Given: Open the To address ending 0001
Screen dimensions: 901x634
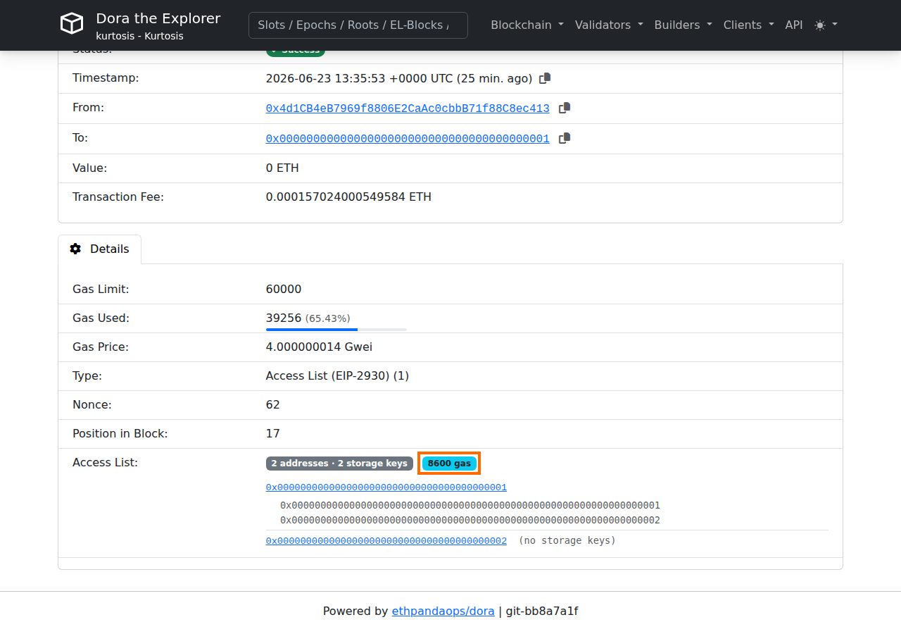Looking at the screenshot, I should 408,139.
